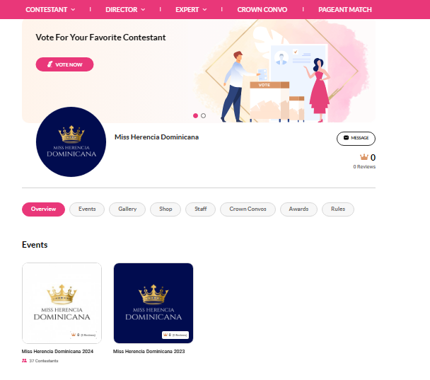The width and height of the screenshot is (430, 380).
Task: Click the Miss Herencia Dominicana round logo
Action: (x=71, y=142)
